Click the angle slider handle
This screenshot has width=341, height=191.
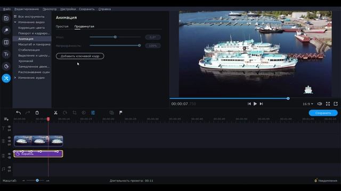tap(115, 37)
